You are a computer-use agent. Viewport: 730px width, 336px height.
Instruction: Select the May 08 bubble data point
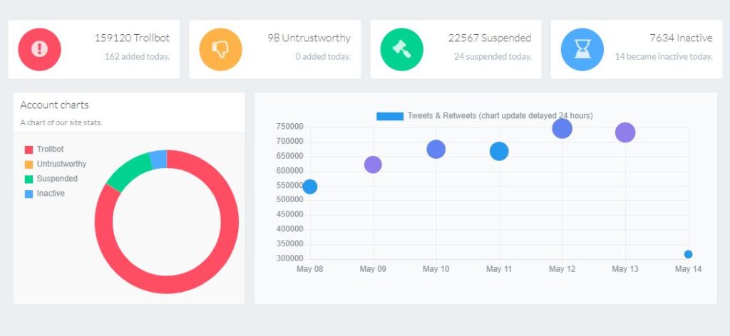[310, 187]
